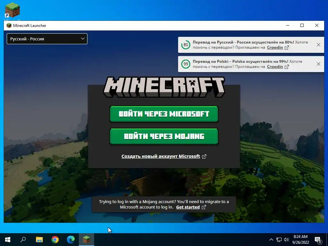Close the Minecraft Launcher window
Screen dimensions: 328x246
coord(317,26)
